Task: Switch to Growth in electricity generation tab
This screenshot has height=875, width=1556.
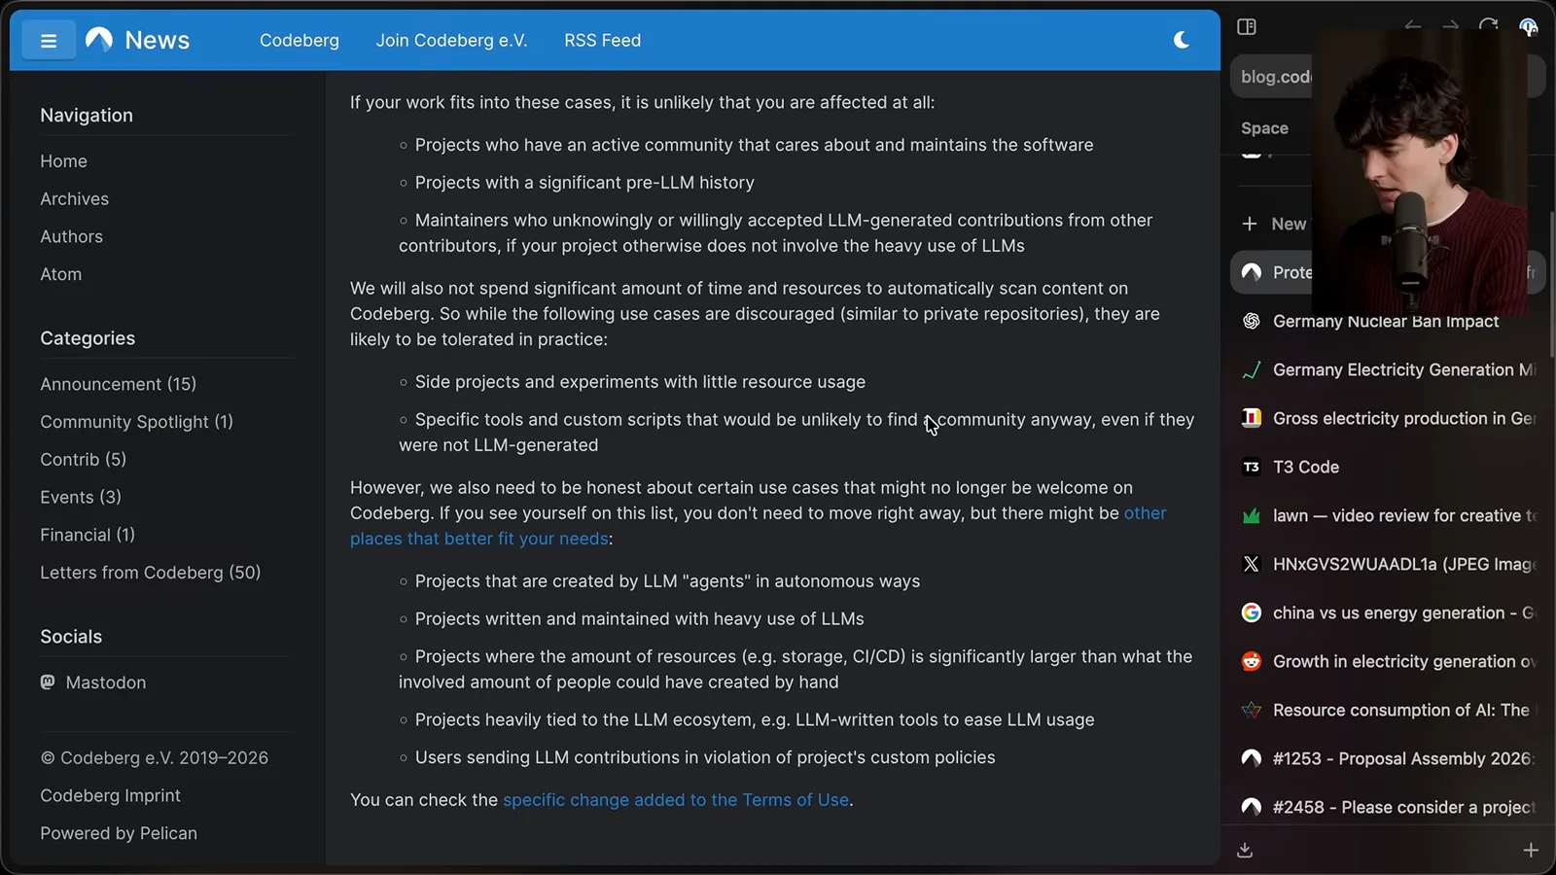Action: (1386, 661)
